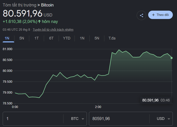Show maximum range with T.đa tab
177x127 pixels.
112,38
